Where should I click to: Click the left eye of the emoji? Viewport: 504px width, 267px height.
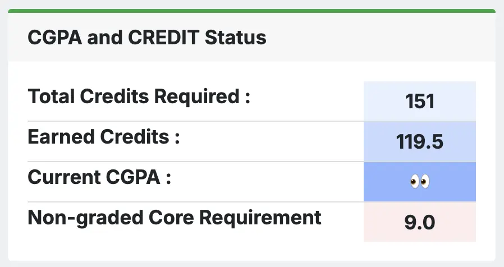[414, 182]
